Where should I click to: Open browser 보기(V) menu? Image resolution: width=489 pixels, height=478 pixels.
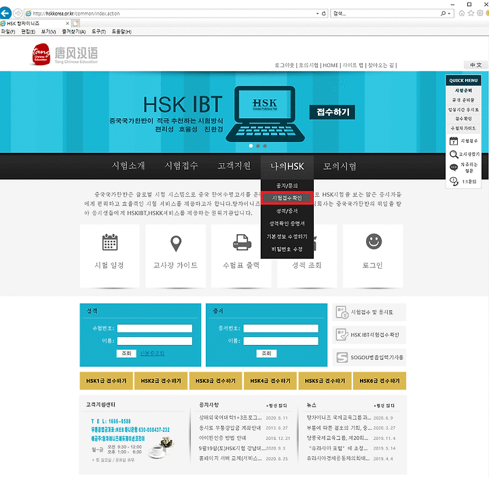click(x=48, y=31)
